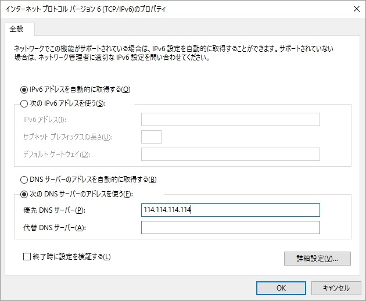Select the 全般 tab
The width and height of the screenshot is (366, 301).
point(19,28)
